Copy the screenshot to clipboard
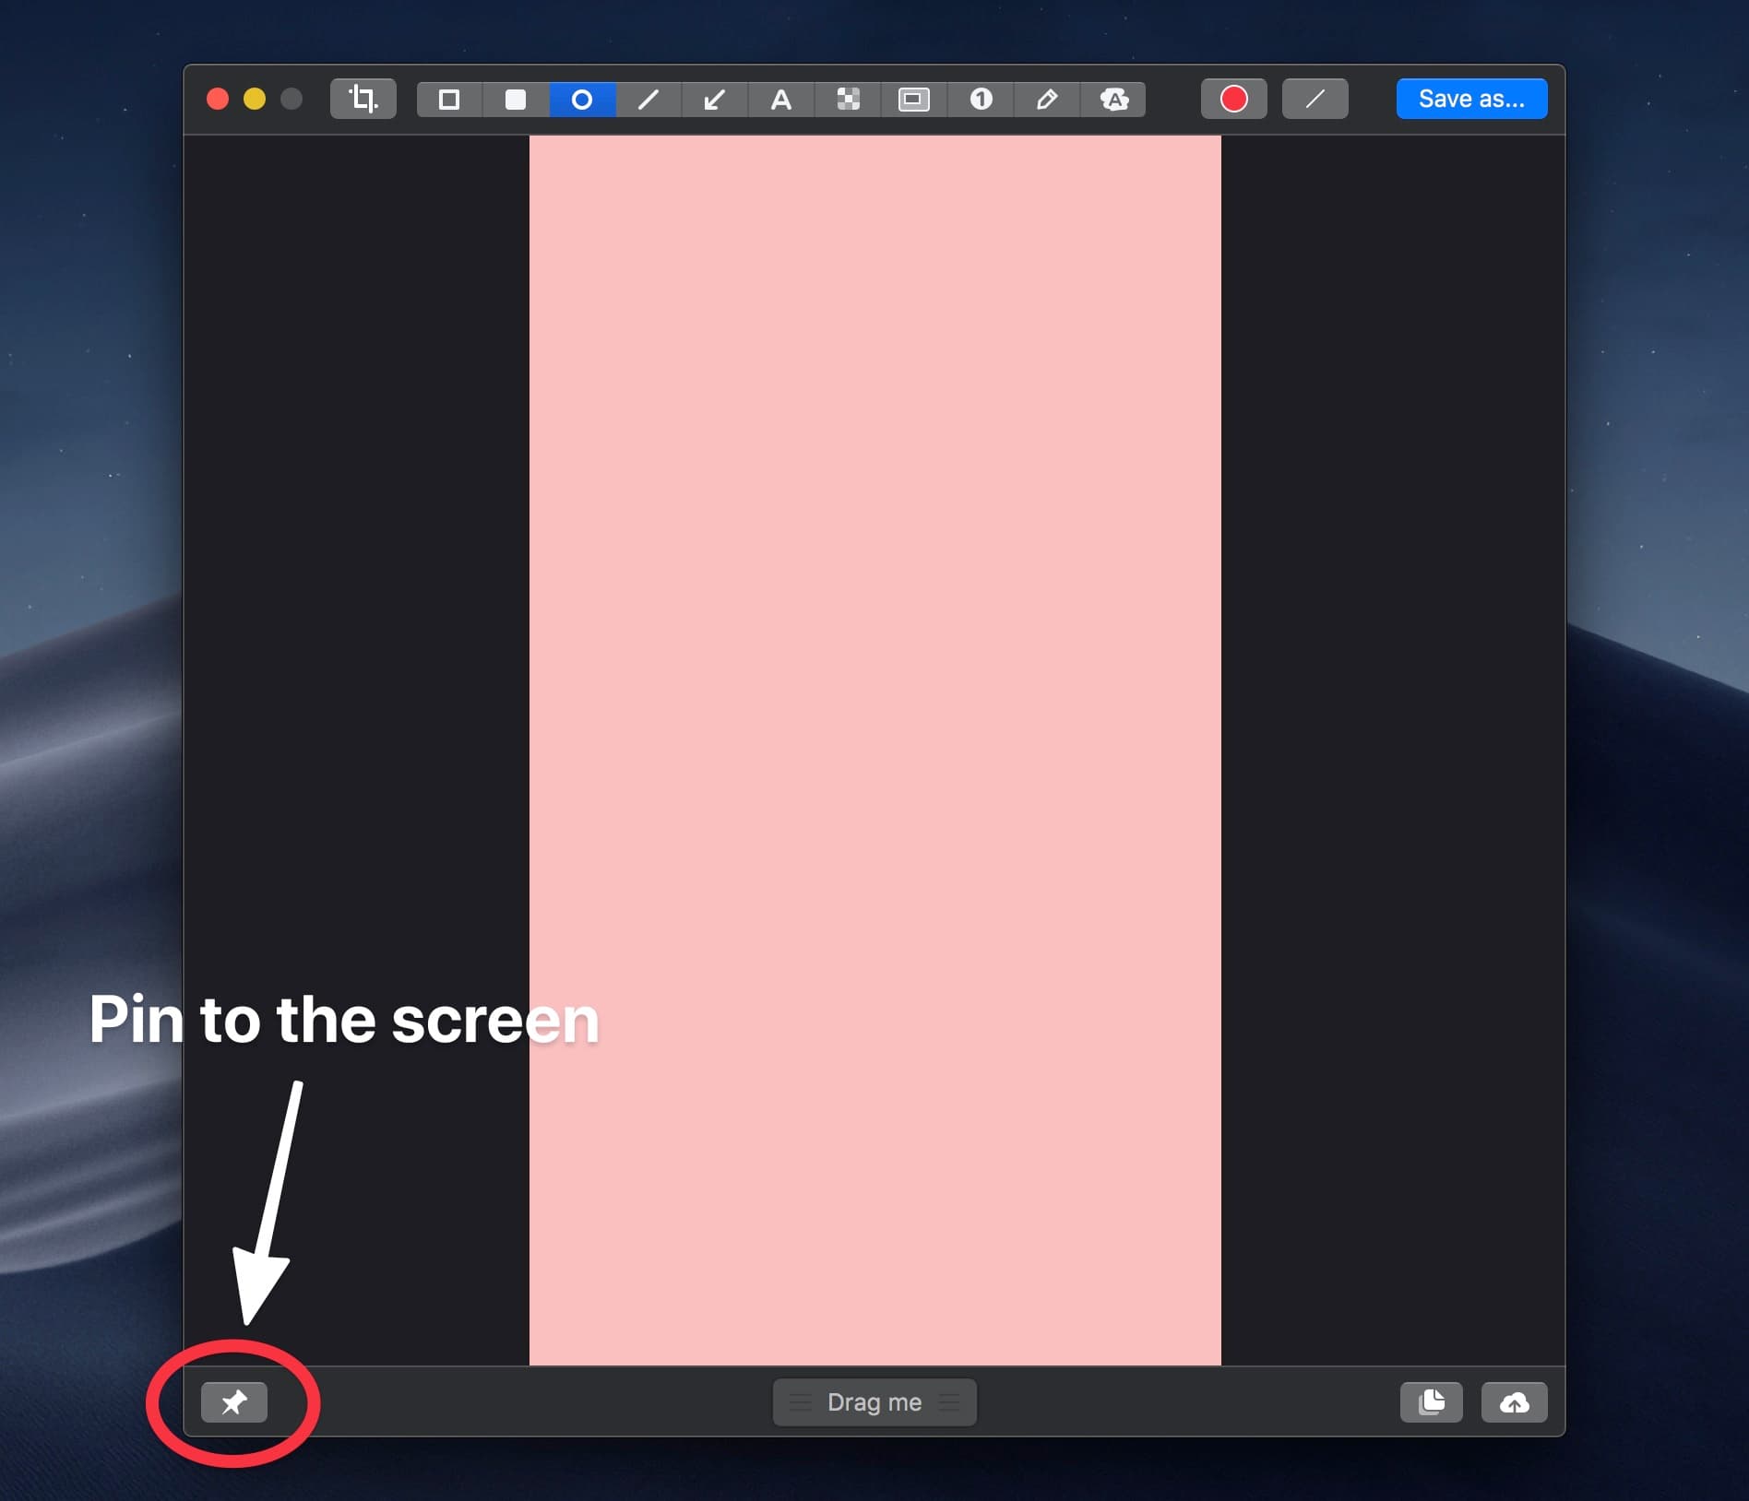Image resolution: width=1749 pixels, height=1501 pixels. pos(1431,1402)
